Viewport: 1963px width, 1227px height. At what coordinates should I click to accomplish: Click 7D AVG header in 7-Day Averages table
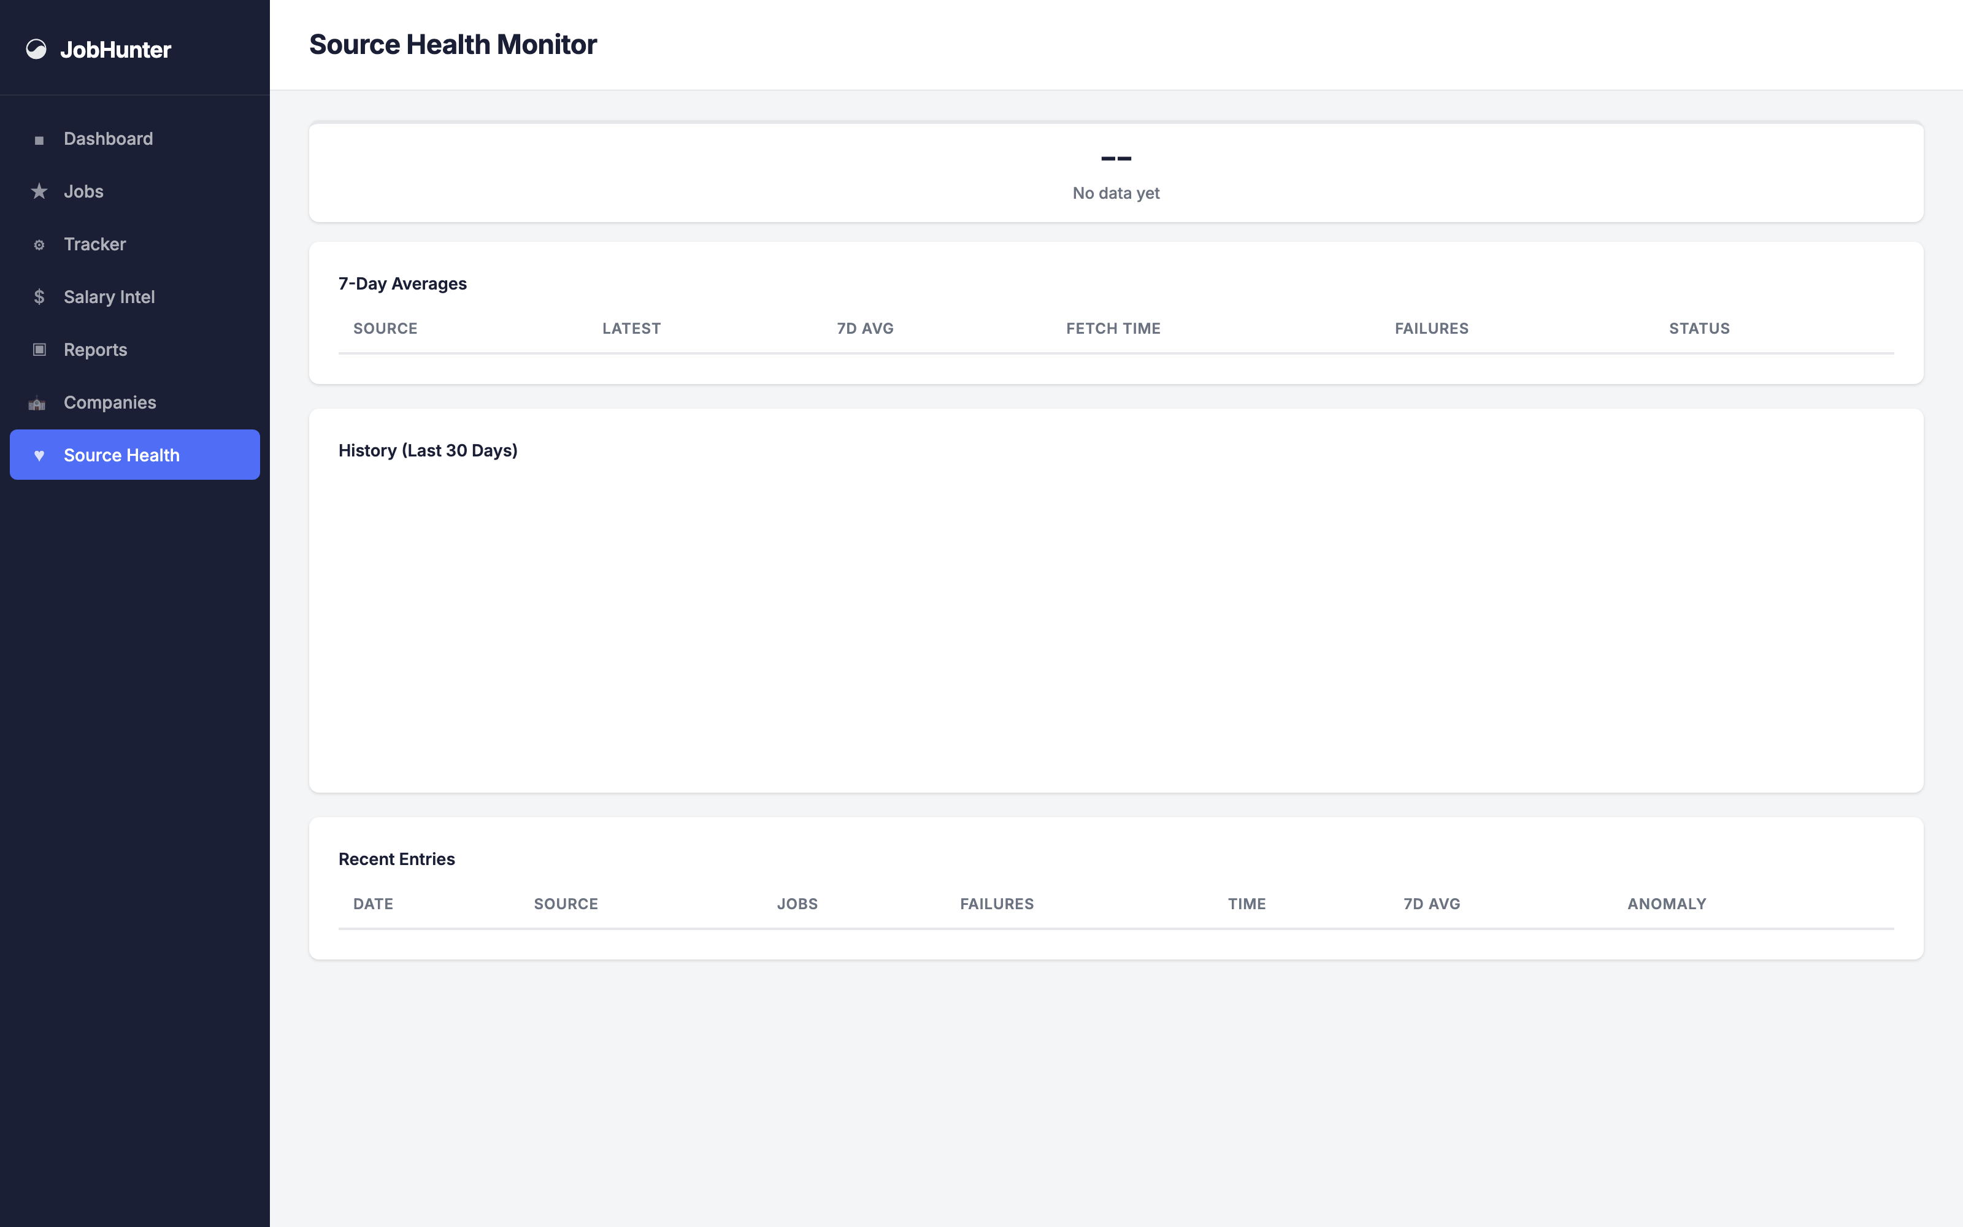865,329
